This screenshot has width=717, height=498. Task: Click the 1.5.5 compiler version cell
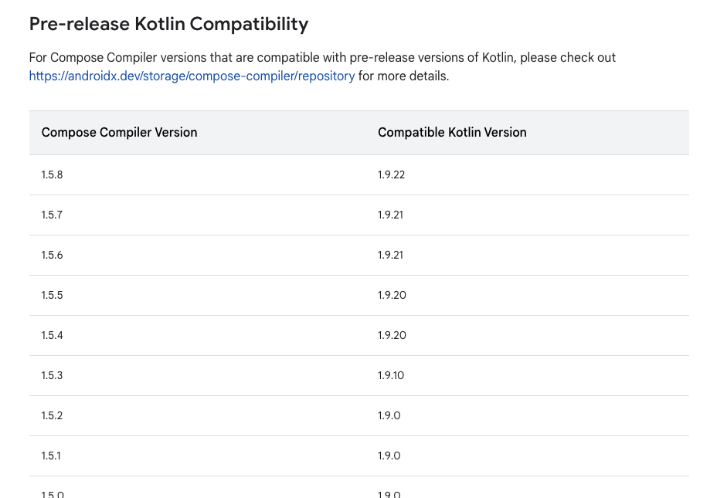point(52,295)
